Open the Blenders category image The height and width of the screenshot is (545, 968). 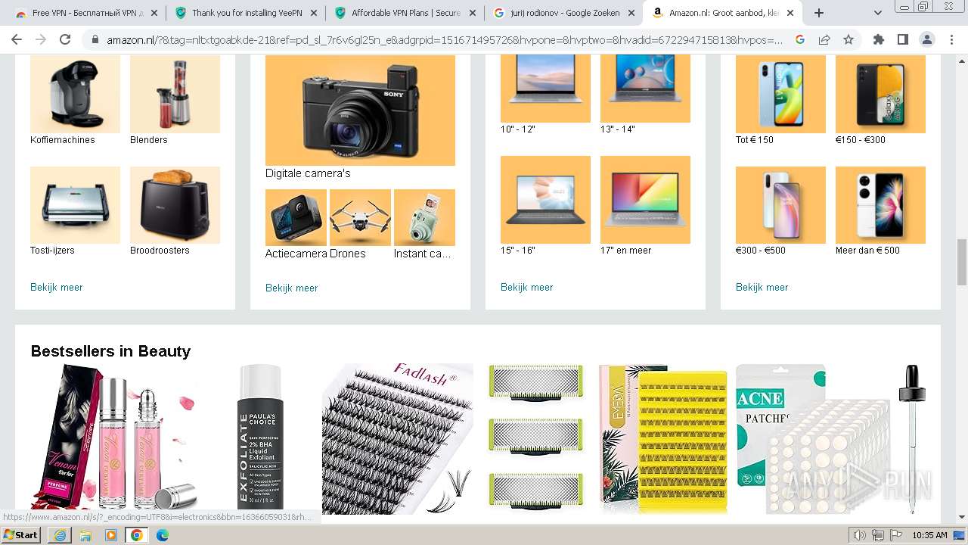pyautogui.click(x=175, y=94)
